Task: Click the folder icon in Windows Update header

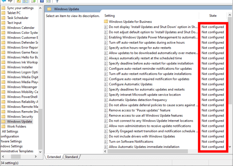Action: tap(49, 9)
